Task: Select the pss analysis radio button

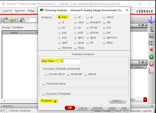Action: [104, 27]
